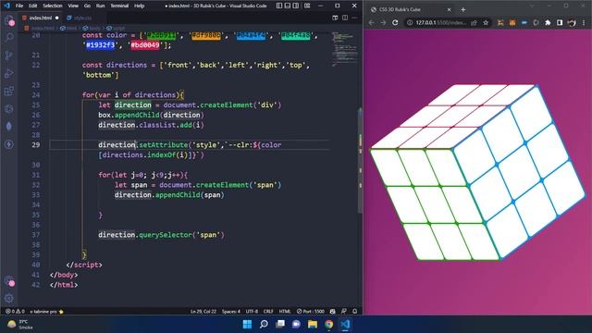
Task: Open the Source Control view
Action: [9, 55]
